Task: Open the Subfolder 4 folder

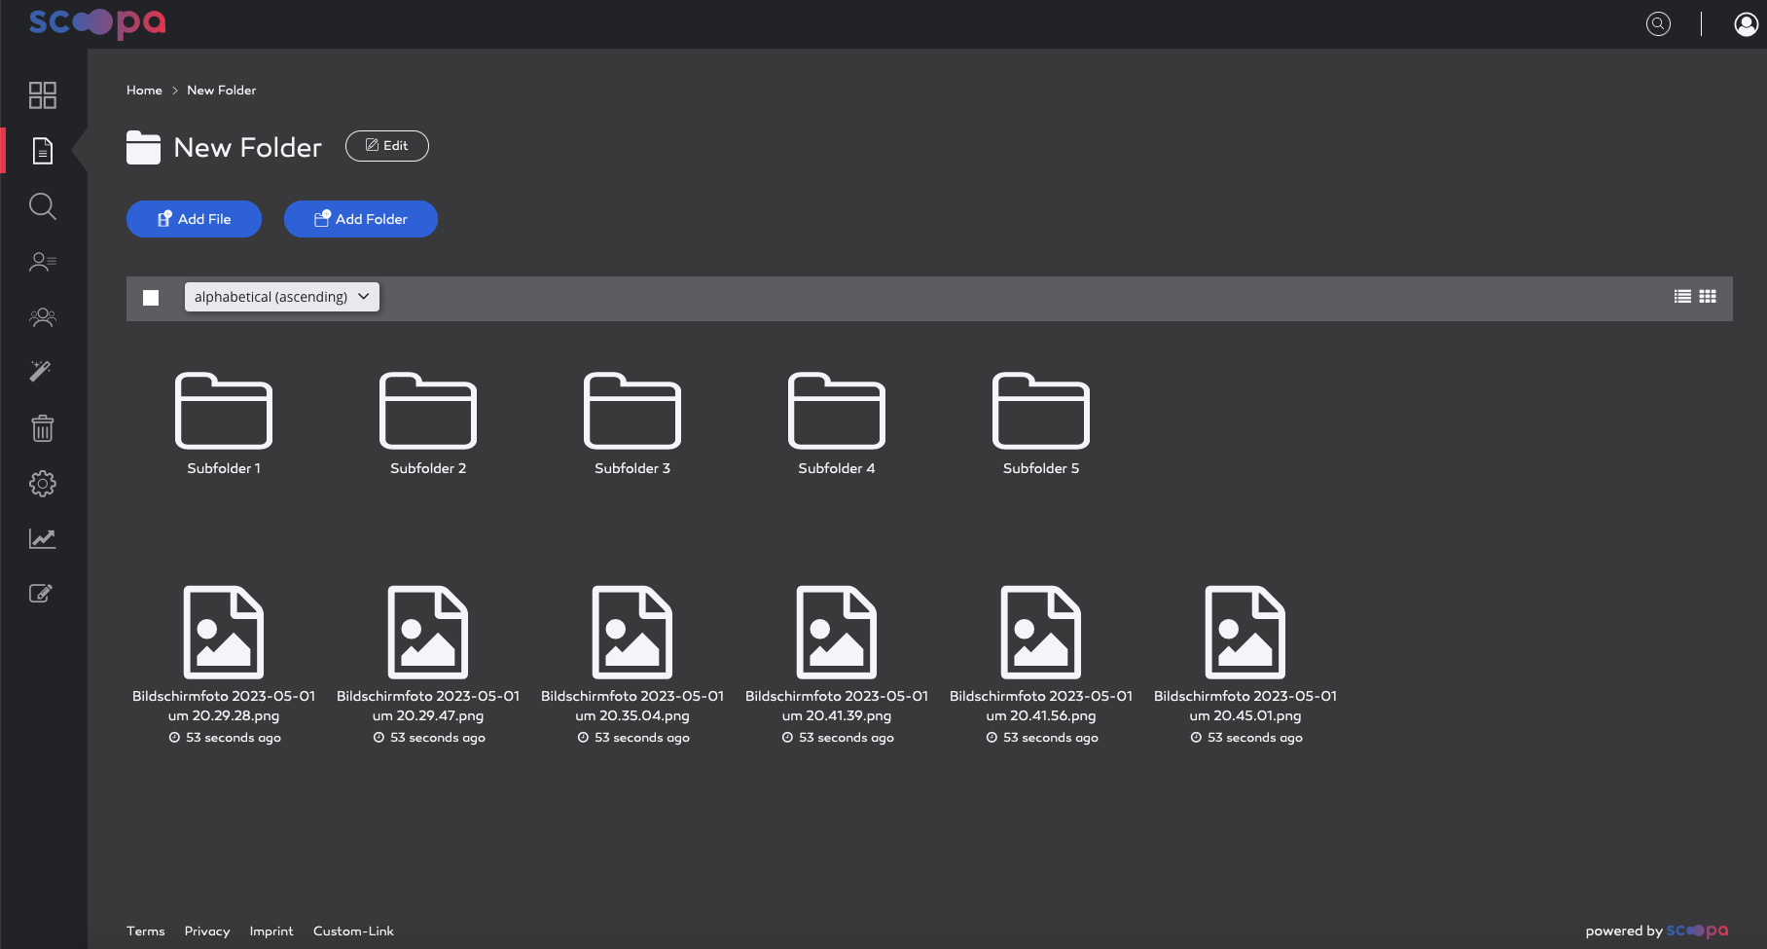Action: (x=837, y=423)
